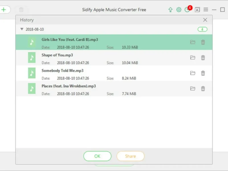Viewport: 228px width, 171px height.
Task: Open the settings gear icon
Action: [179, 10]
